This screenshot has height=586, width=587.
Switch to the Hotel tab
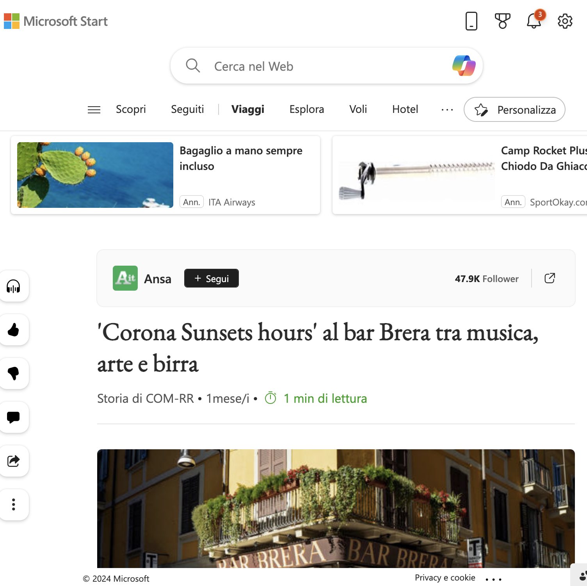point(405,109)
